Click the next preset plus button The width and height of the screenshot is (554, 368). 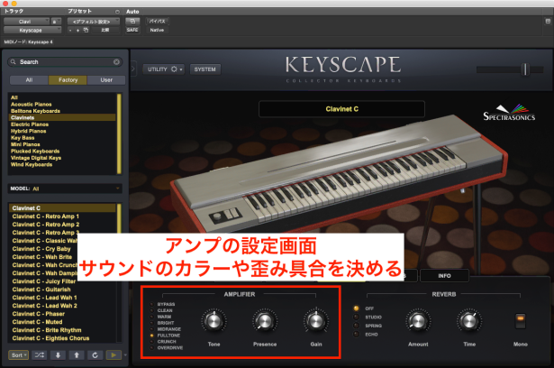point(77,31)
